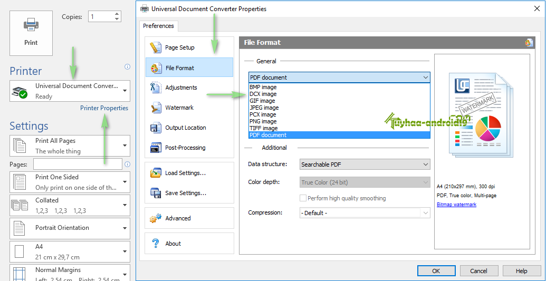The image size is (546, 281).
Task: Click the info icon next to Printer heading
Action: click(127, 66)
